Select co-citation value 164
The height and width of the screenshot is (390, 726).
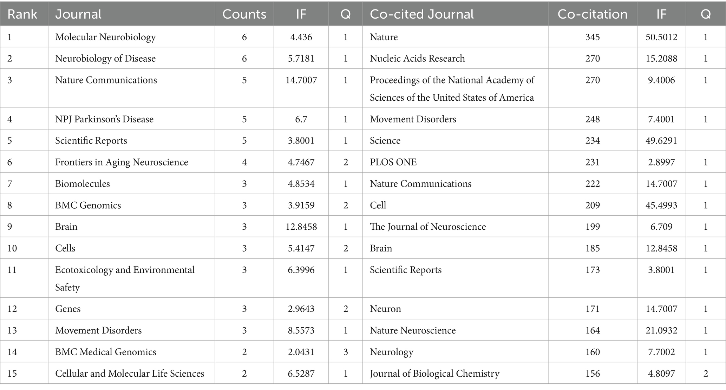593,330
